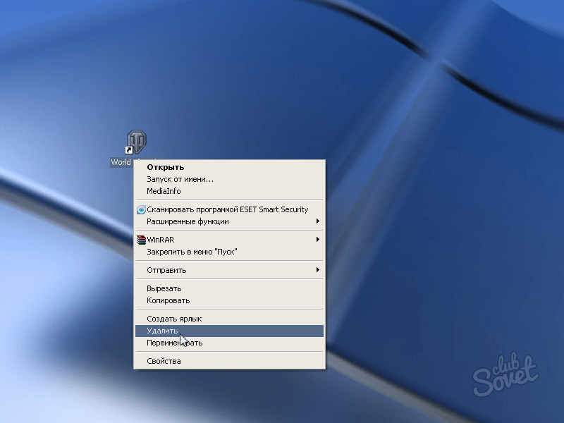Expand the Отправить submenu arrow
Screen dimensions: 564x423
coord(318,270)
